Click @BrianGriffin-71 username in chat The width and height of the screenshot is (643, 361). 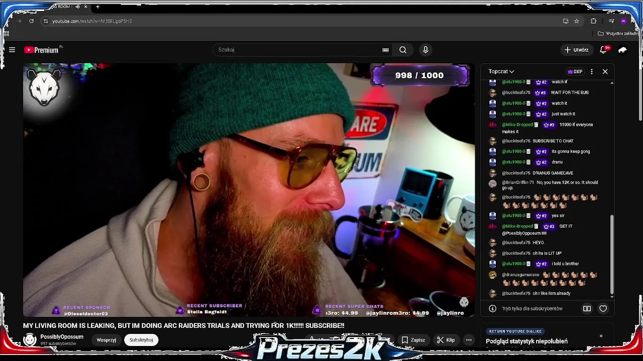click(518, 183)
